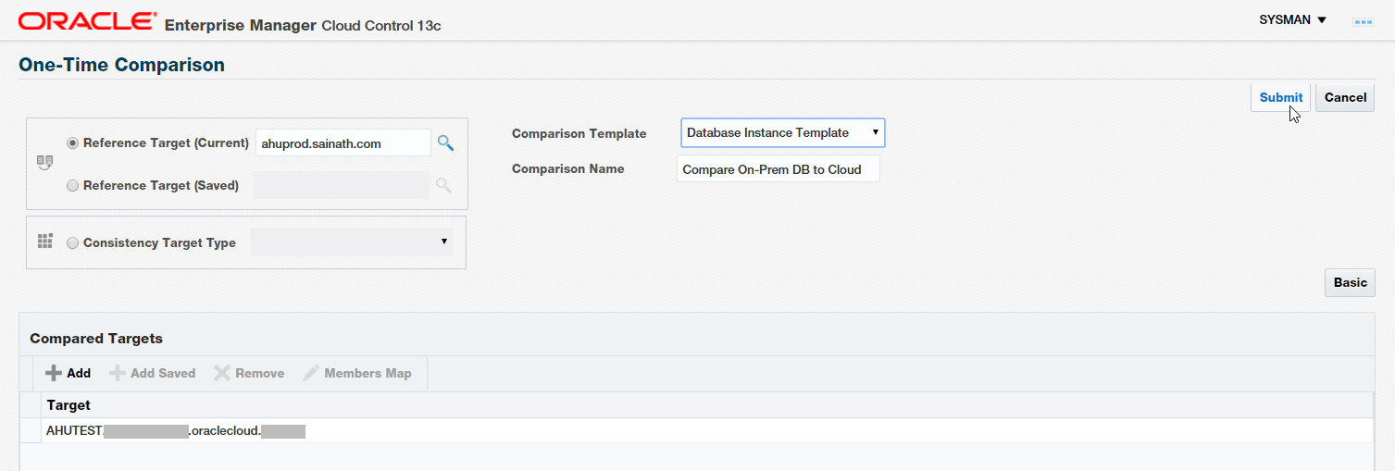Screen dimensions: 1395x471
Task: Click the Comparison Name input field
Action: click(778, 169)
